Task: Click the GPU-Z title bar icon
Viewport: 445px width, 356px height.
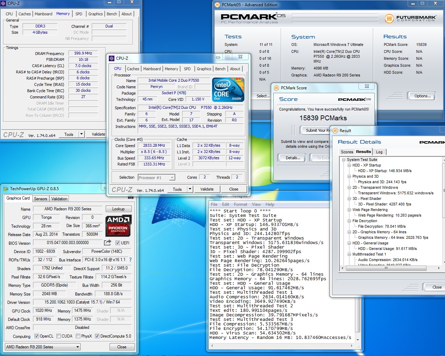Action: coord(6,189)
